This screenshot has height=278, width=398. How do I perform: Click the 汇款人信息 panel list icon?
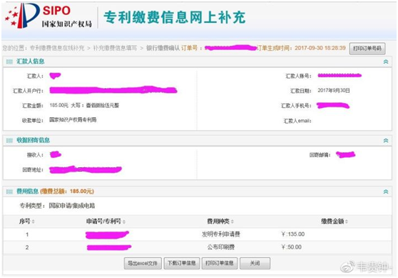pos(9,61)
